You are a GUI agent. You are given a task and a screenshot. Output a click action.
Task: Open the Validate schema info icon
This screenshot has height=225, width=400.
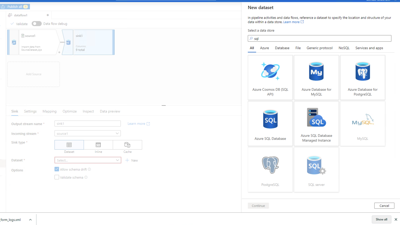click(86, 177)
